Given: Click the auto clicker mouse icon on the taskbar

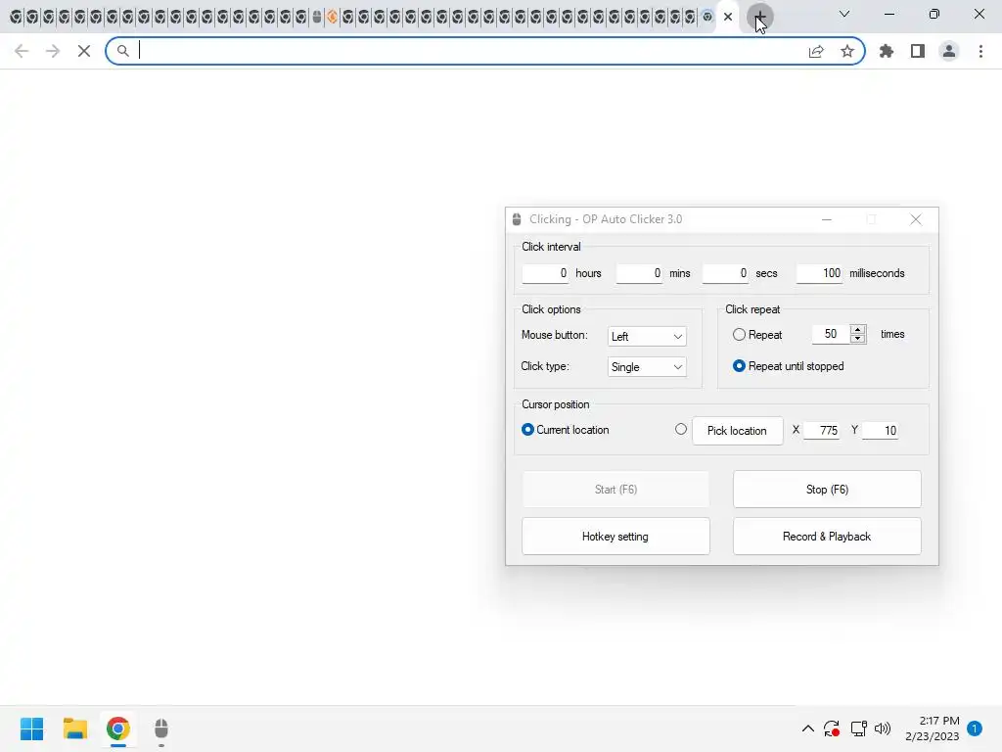Looking at the screenshot, I should (161, 728).
